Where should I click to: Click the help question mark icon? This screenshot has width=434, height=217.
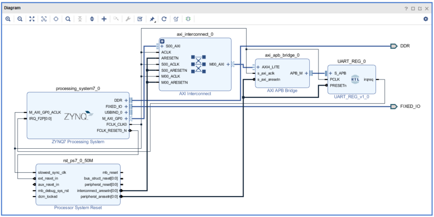click(x=406, y=9)
